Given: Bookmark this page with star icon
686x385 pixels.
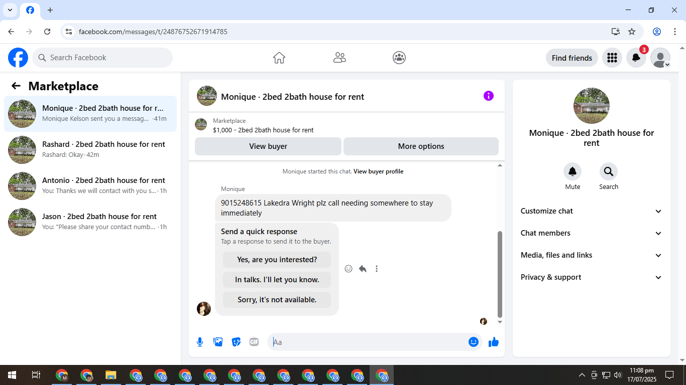Looking at the screenshot, I should 632,32.
